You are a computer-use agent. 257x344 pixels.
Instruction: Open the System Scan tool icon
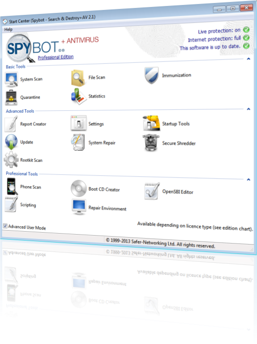click(x=11, y=80)
